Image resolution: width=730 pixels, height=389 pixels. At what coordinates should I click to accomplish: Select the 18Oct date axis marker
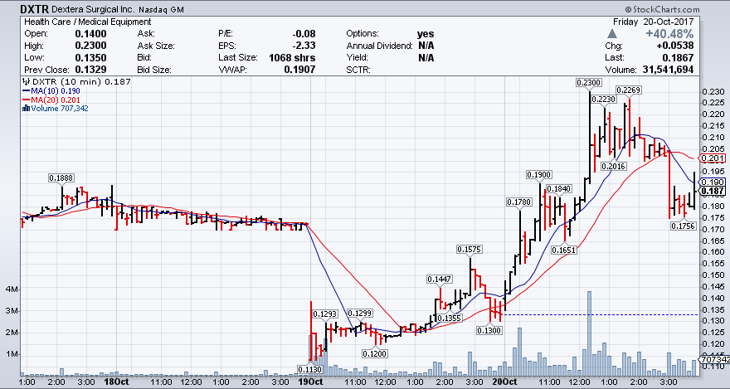point(115,382)
